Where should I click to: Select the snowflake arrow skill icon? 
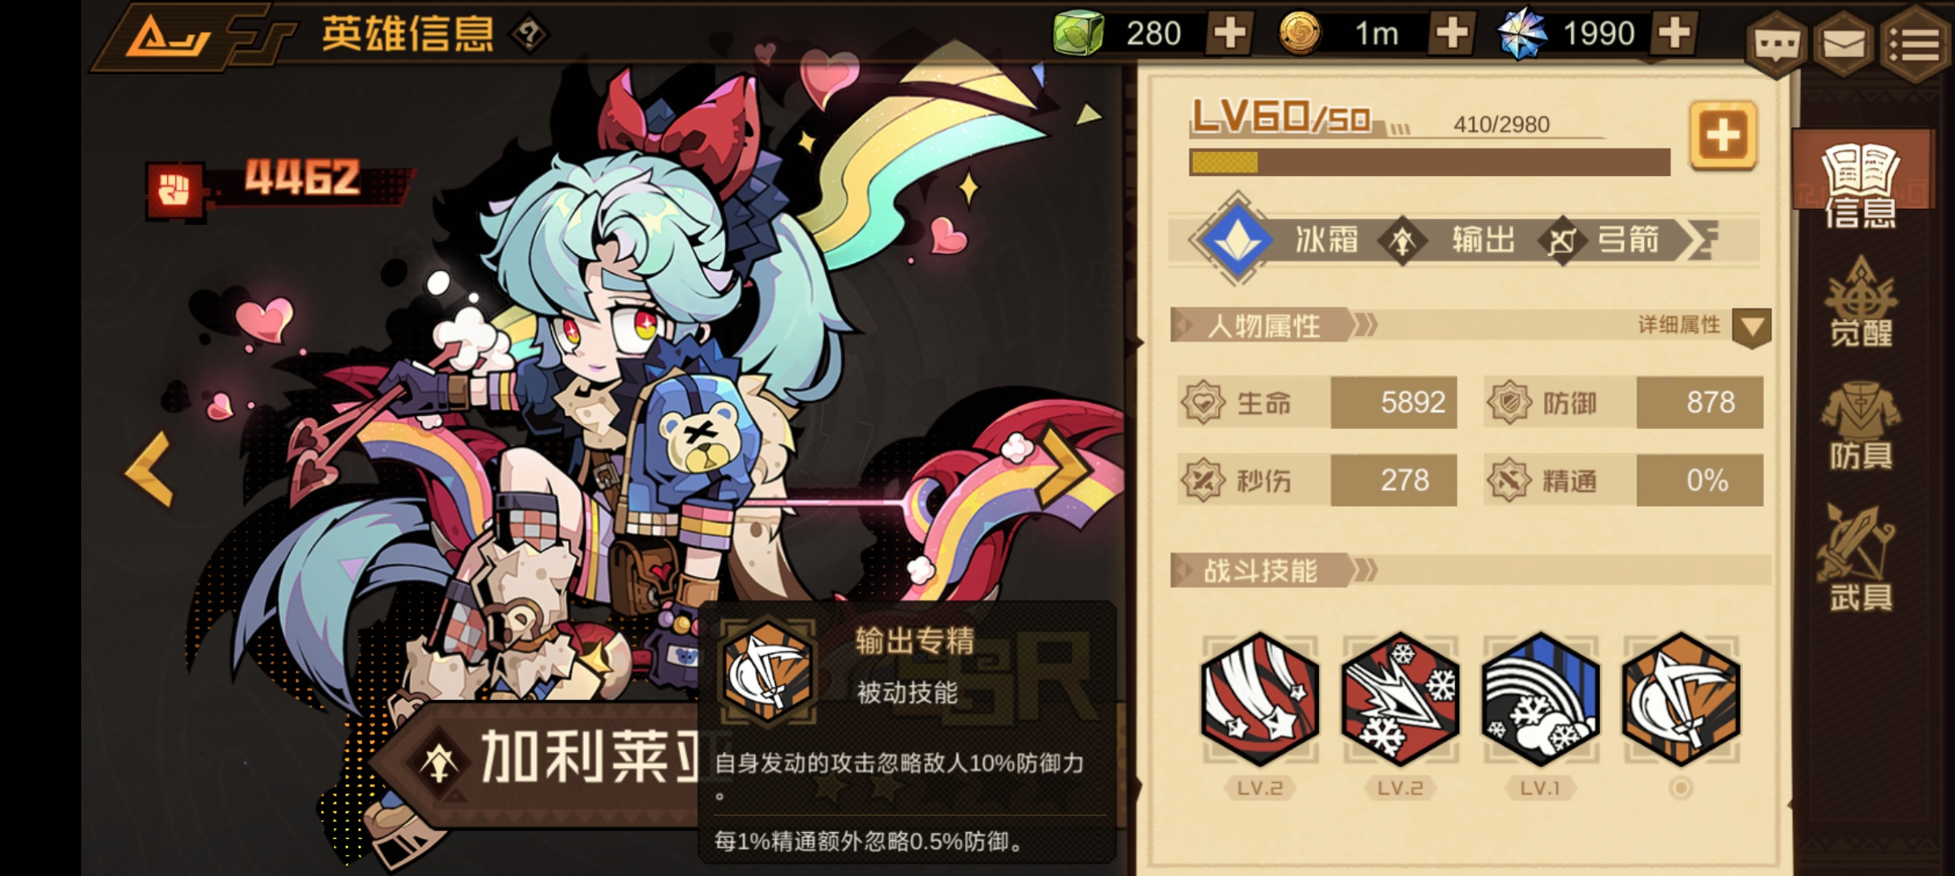(1400, 699)
